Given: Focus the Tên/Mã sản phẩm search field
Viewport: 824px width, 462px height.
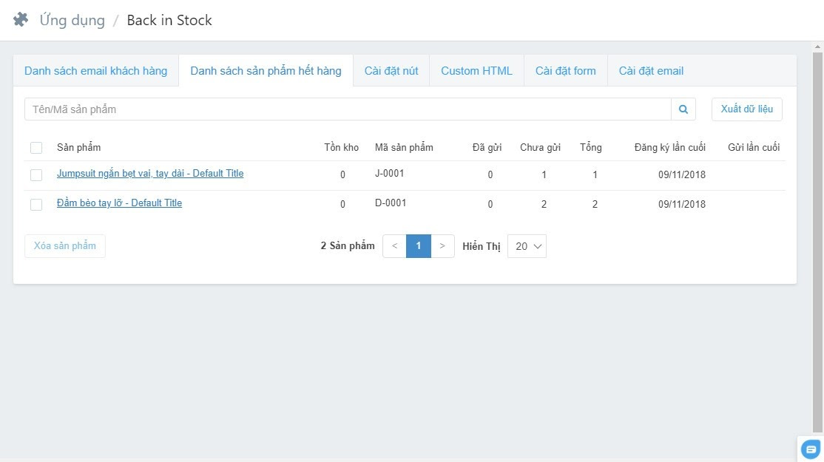Looking at the screenshot, I should [348, 109].
